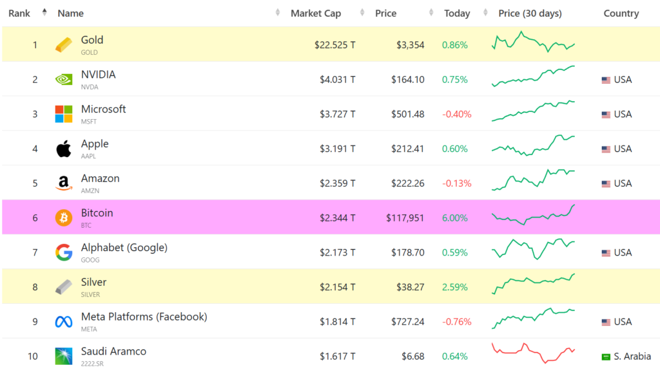View Saudi Aramco 30-day price chart
This screenshot has width=660, height=372.
coord(533,353)
